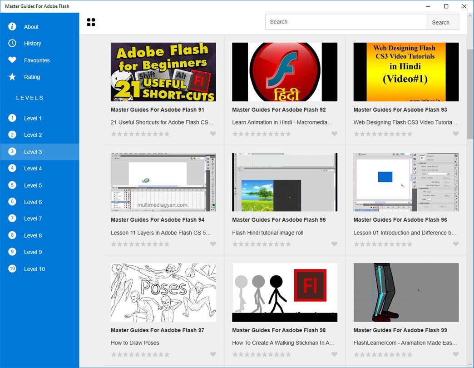Click the Favourites heart icon in sidebar
The height and width of the screenshot is (368, 474).
pos(12,60)
